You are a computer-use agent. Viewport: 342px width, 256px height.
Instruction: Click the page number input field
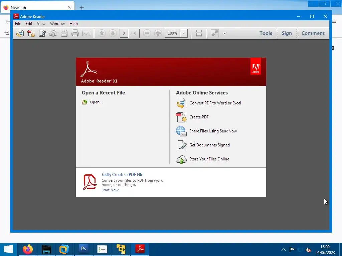click(x=124, y=33)
